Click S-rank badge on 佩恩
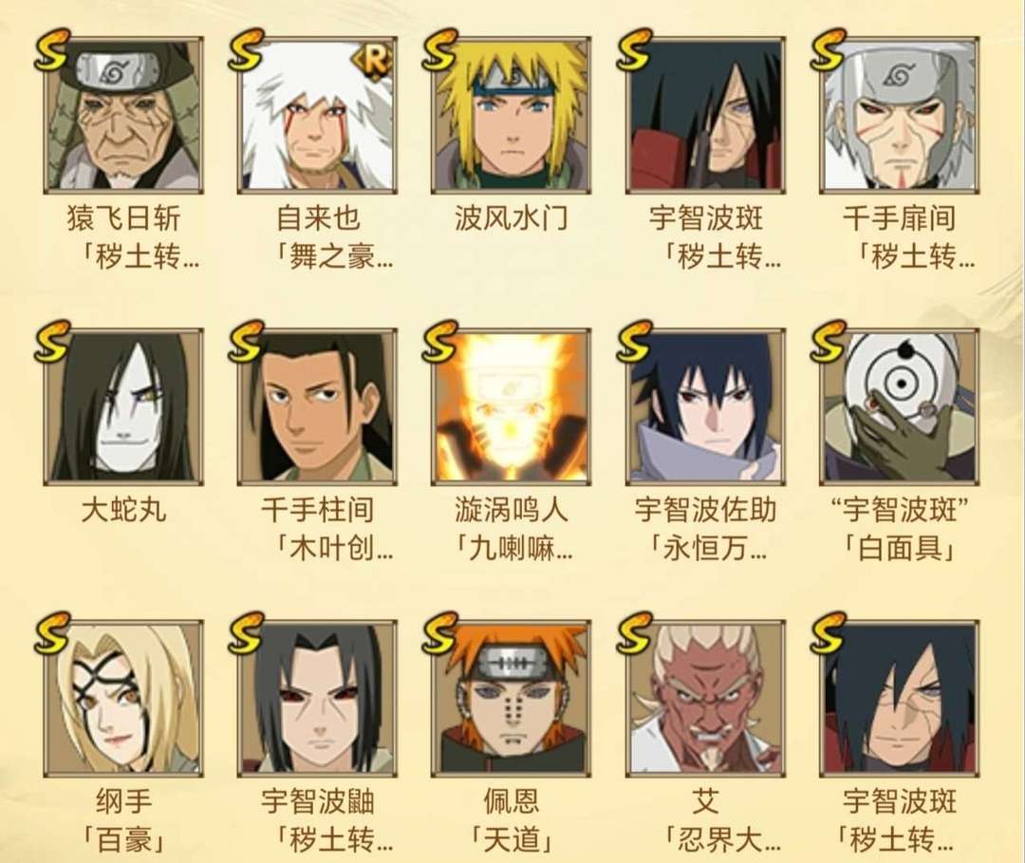 439,633
